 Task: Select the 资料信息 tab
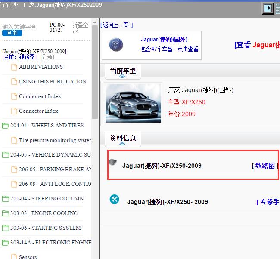(123, 139)
